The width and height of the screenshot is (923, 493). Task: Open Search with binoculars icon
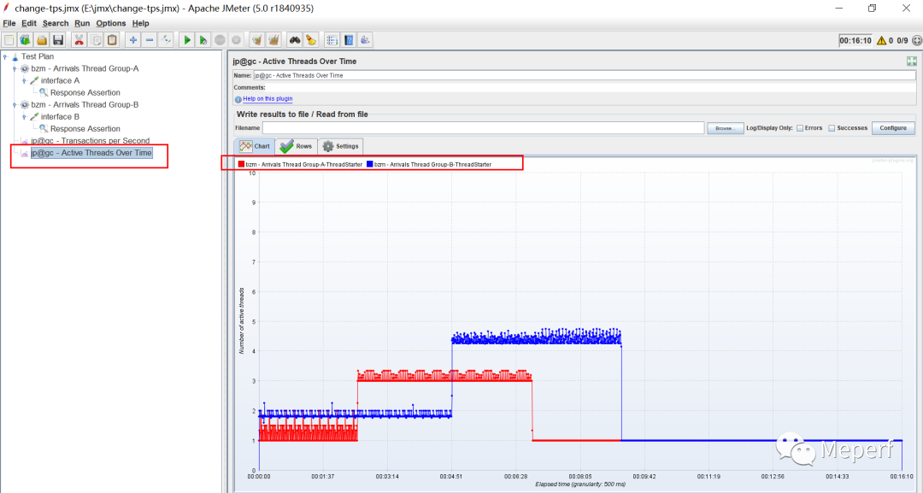pos(295,40)
